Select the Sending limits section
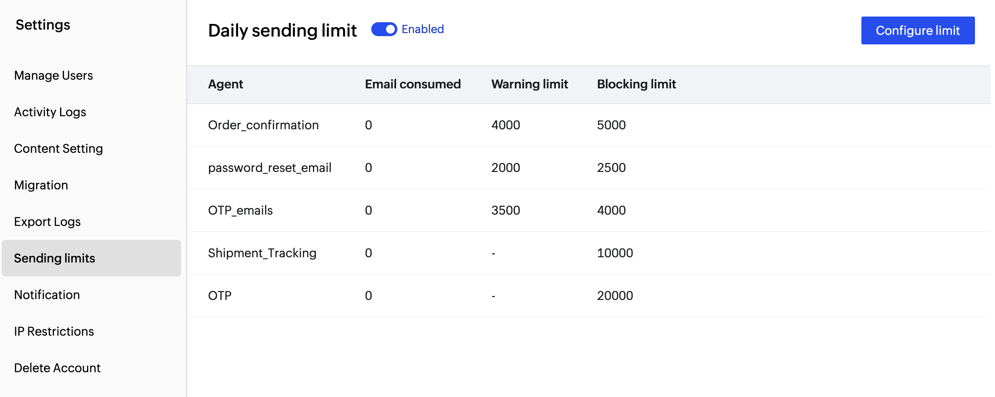The height and width of the screenshot is (397, 995). [x=54, y=258]
